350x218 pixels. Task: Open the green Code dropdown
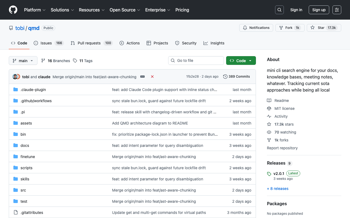(x=241, y=60)
